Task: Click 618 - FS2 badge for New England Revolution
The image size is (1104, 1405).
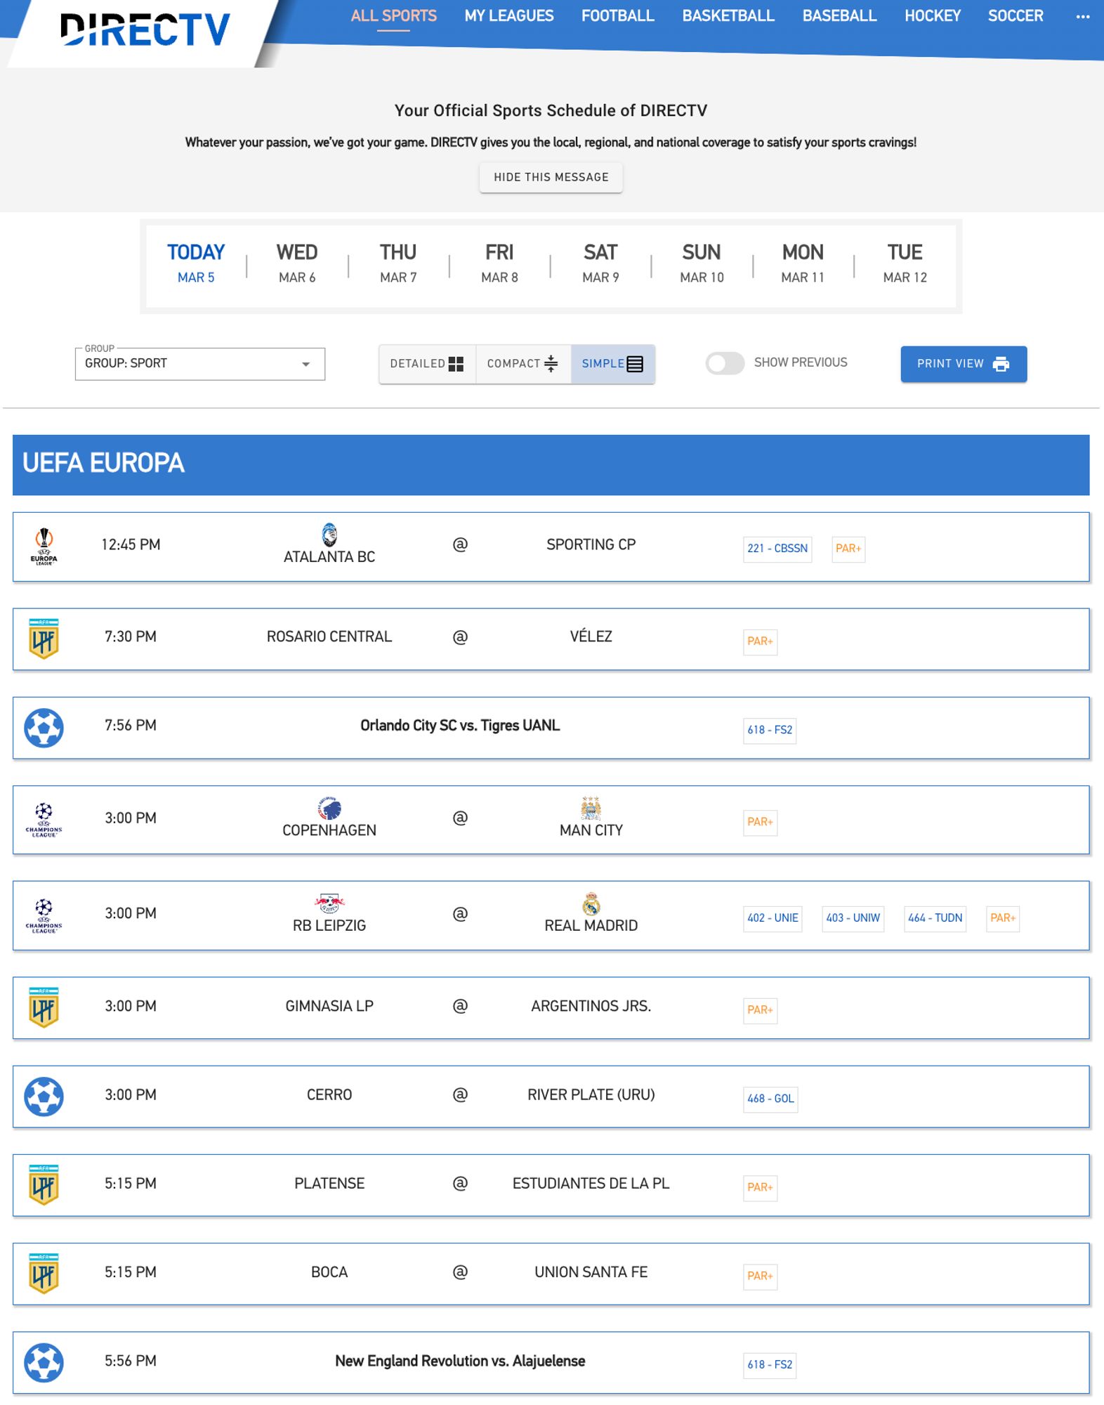Action: coord(770,1365)
